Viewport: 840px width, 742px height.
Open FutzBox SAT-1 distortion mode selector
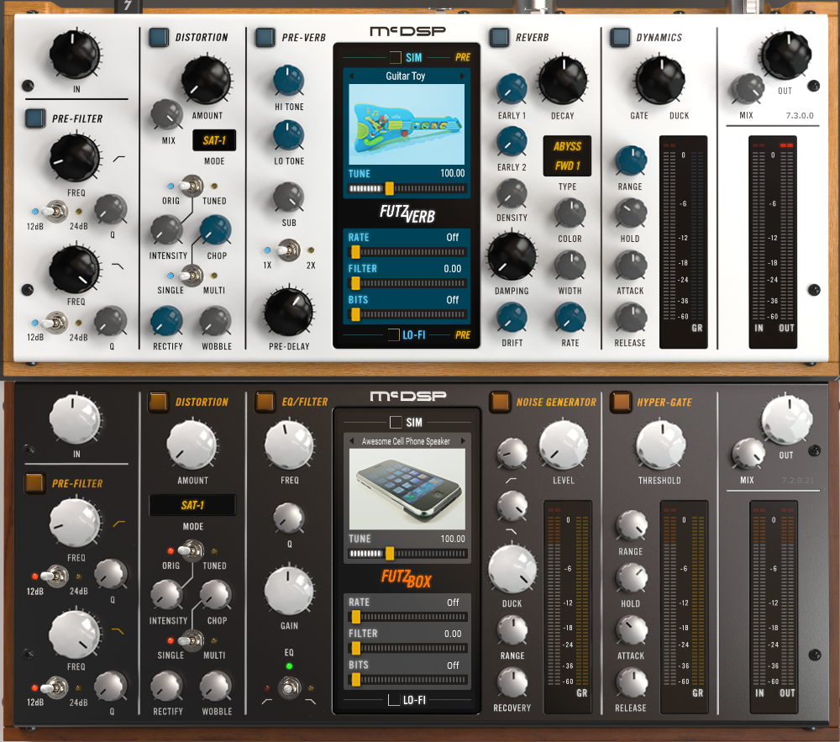pos(192,505)
